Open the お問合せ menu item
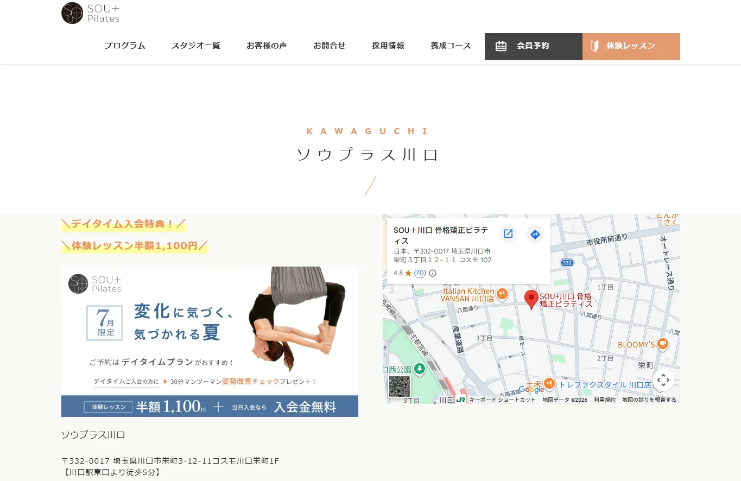 click(x=330, y=46)
